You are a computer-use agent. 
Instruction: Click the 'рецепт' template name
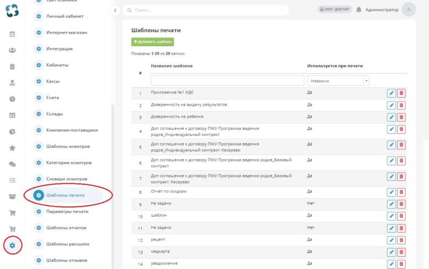(x=158, y=240)
